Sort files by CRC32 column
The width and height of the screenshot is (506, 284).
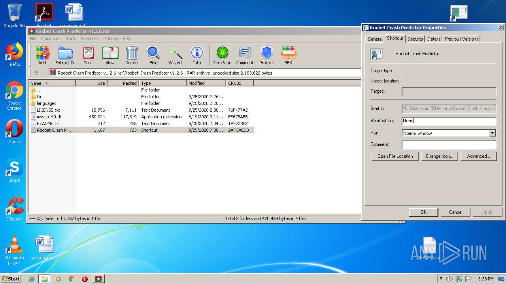tap(240, 83)
